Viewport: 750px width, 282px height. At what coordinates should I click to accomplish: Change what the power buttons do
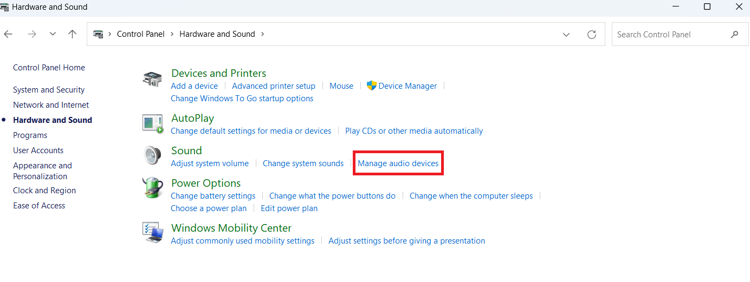pyautogui.click(x=332, y=196)
